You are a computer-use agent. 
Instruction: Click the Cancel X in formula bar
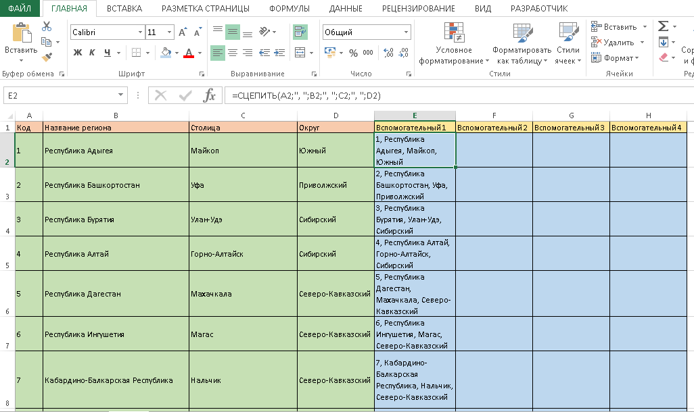161,95
